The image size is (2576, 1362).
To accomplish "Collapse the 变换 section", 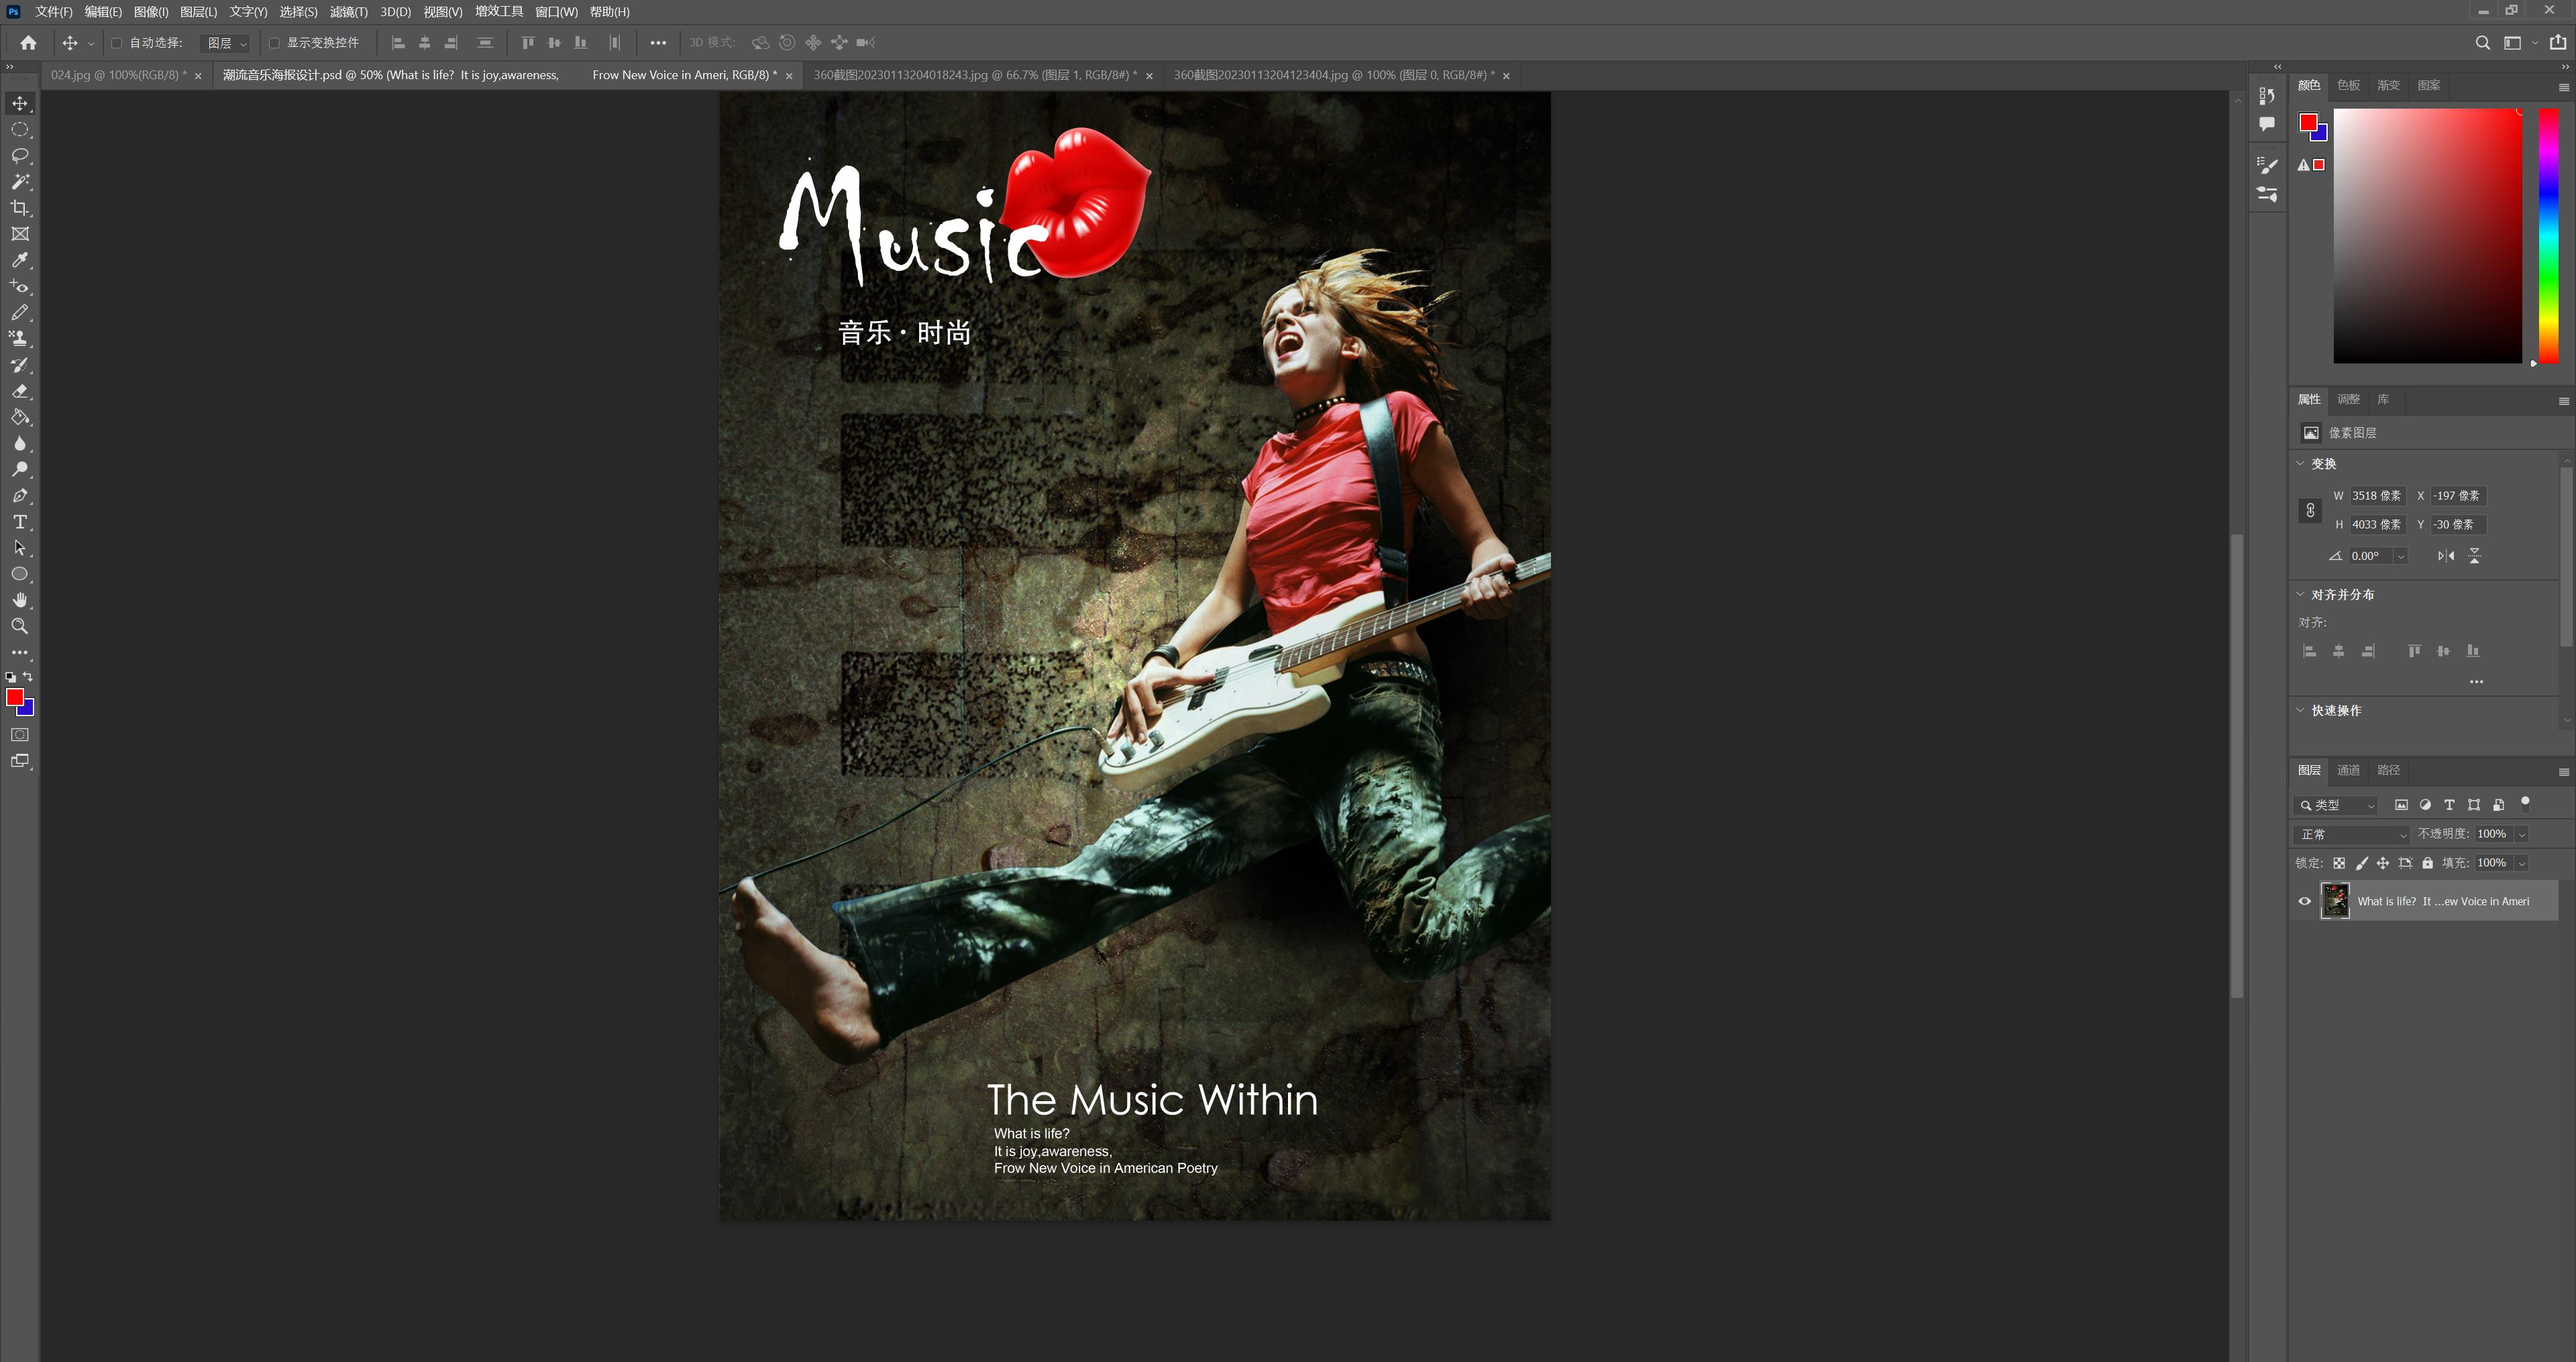I will tap(2300, 463).
